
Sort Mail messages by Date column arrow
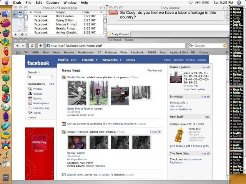coord(101,12)
